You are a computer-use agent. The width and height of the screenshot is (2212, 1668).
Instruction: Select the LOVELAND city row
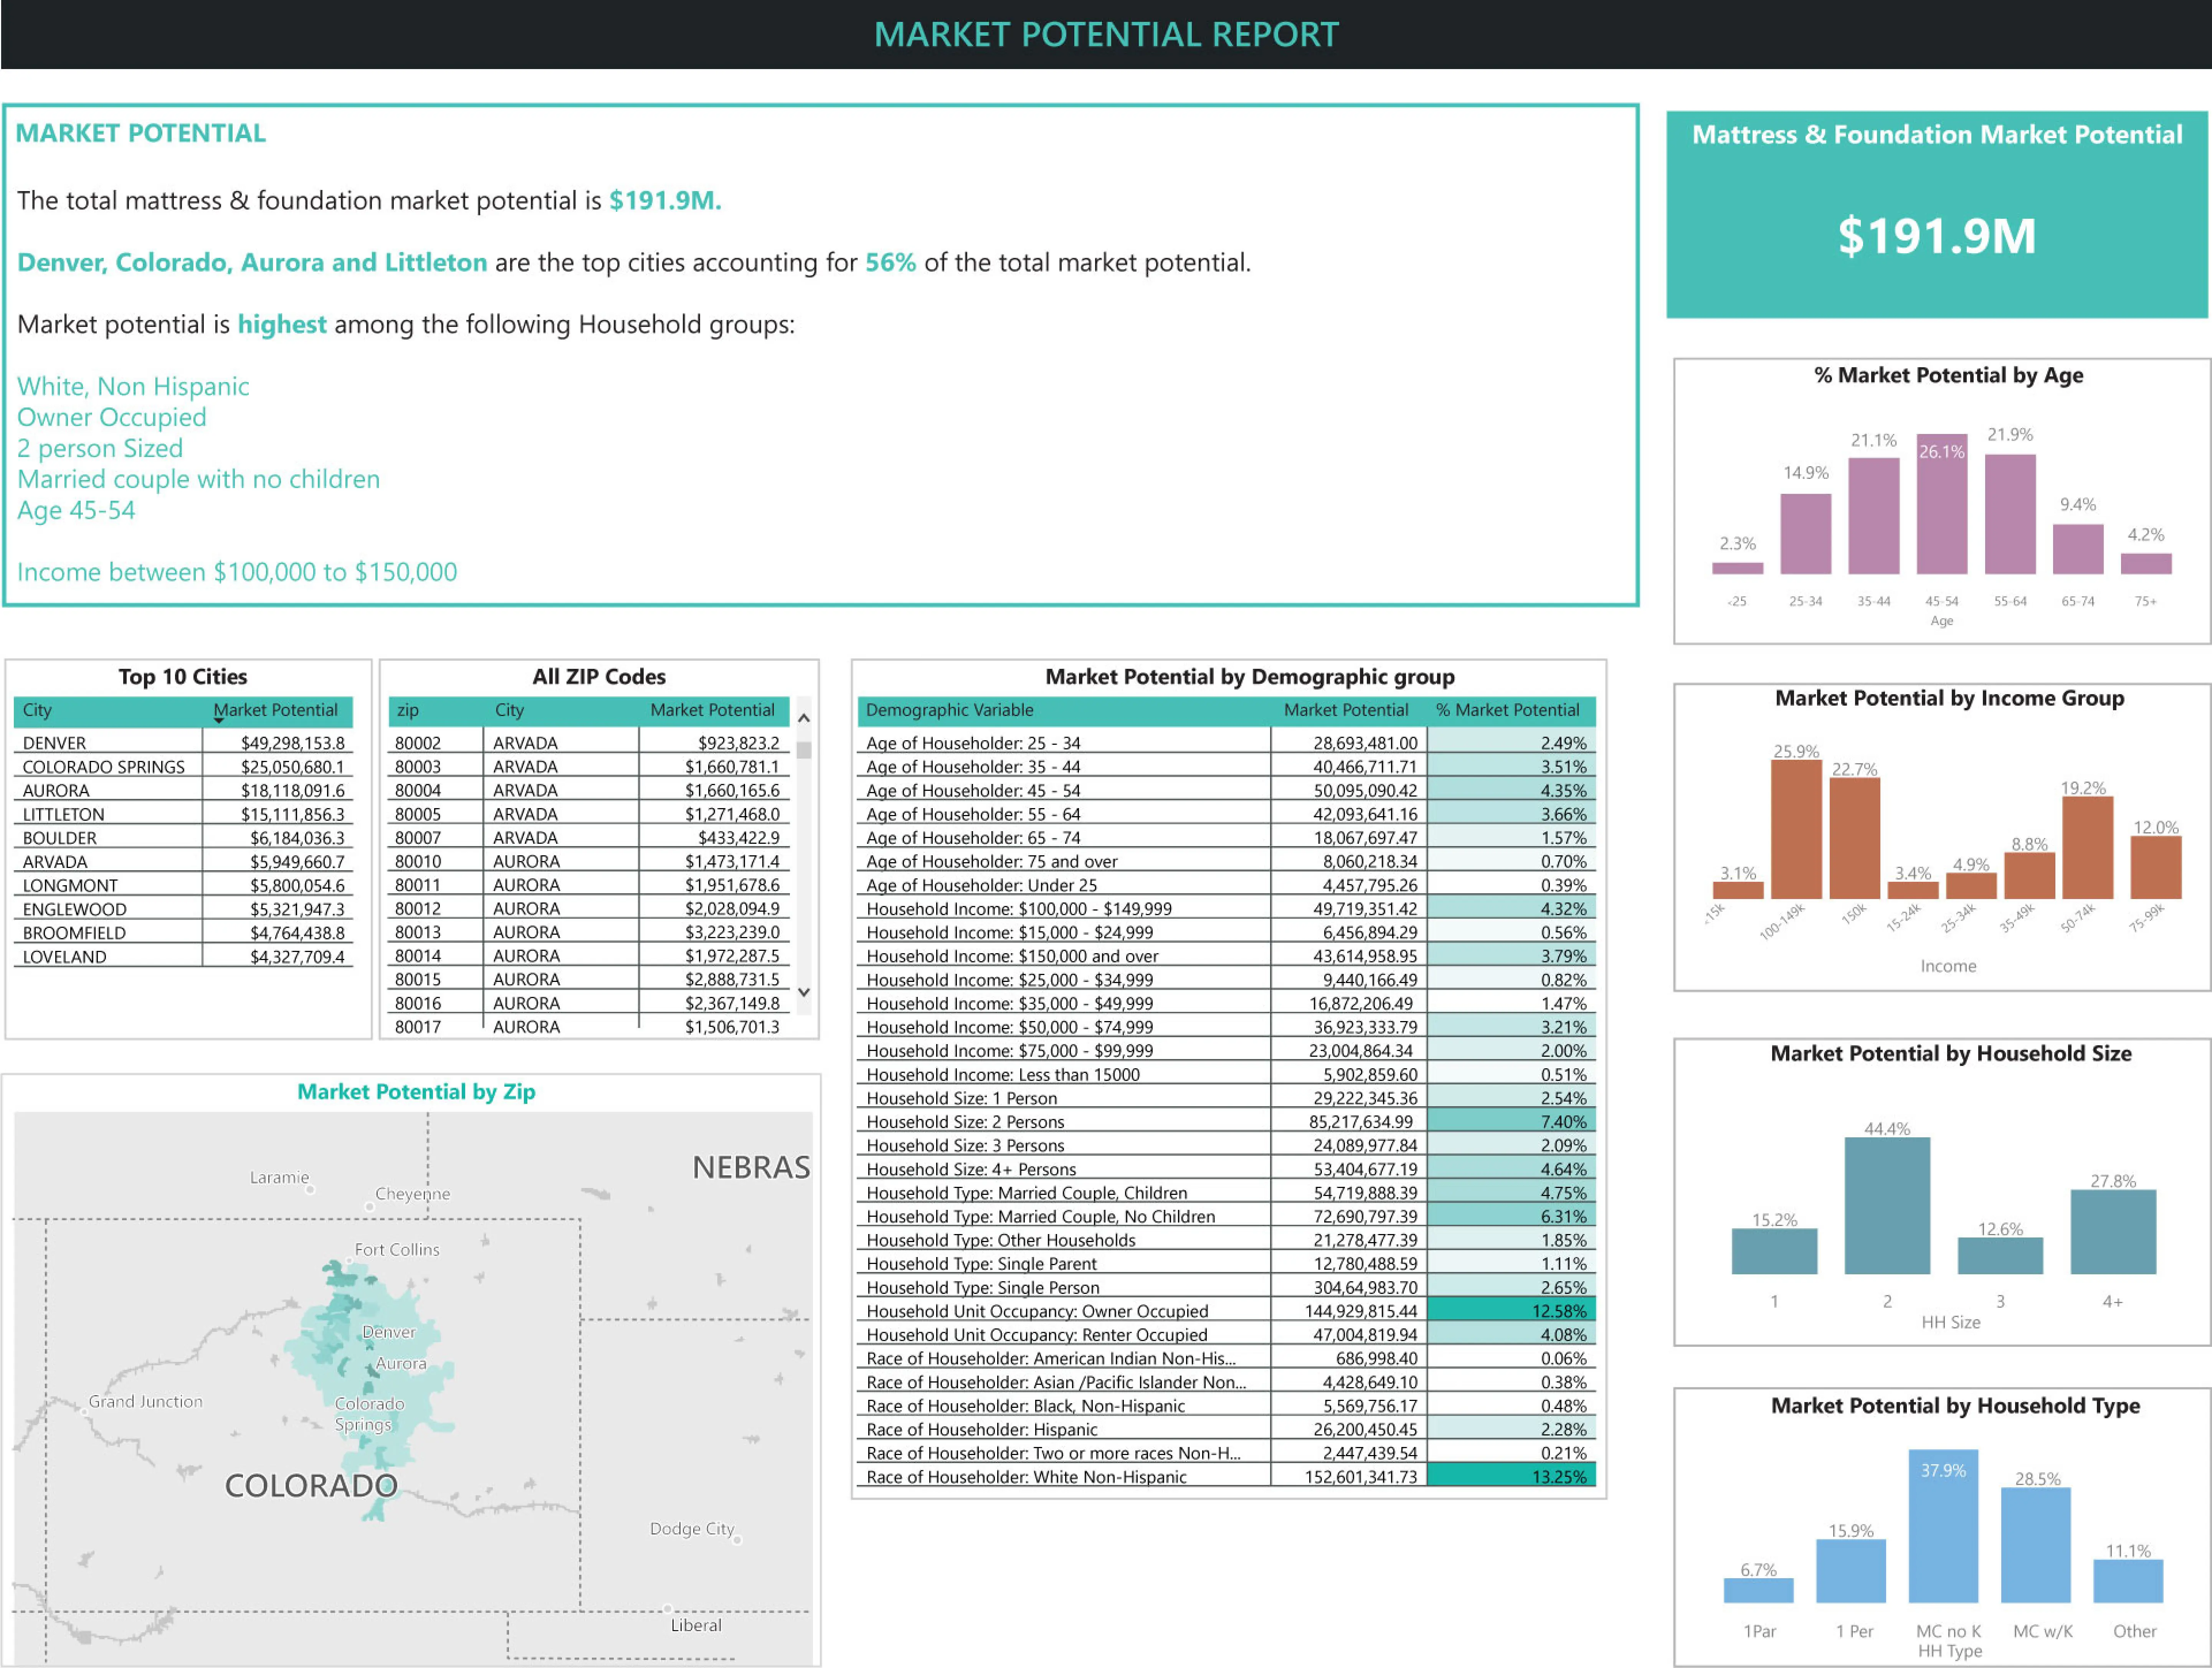[183, 957]
